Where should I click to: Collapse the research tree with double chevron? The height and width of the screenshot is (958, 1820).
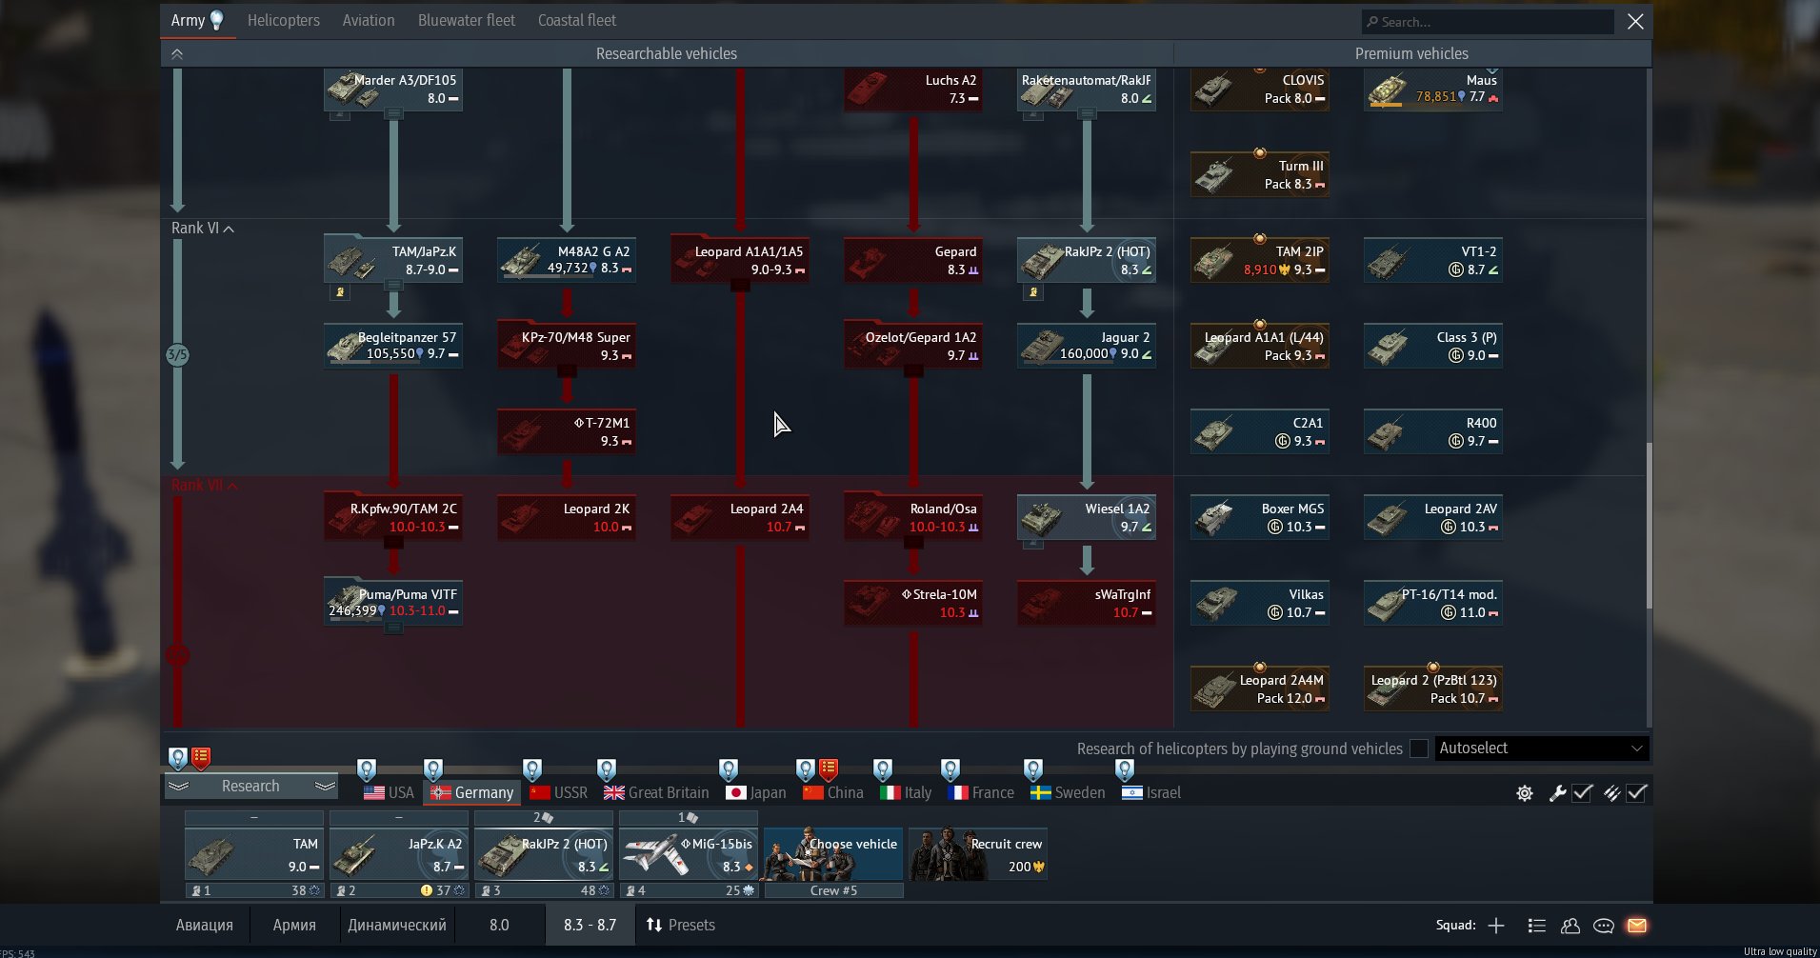tap(177, 54)
